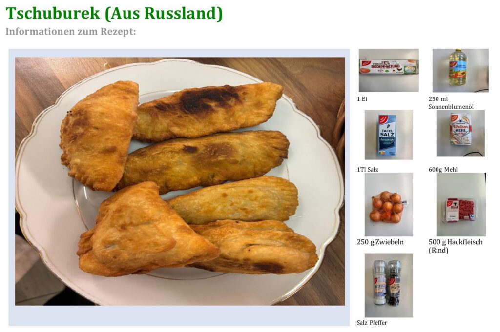Open the large Tschuburek plate photo

click(180, 181)
